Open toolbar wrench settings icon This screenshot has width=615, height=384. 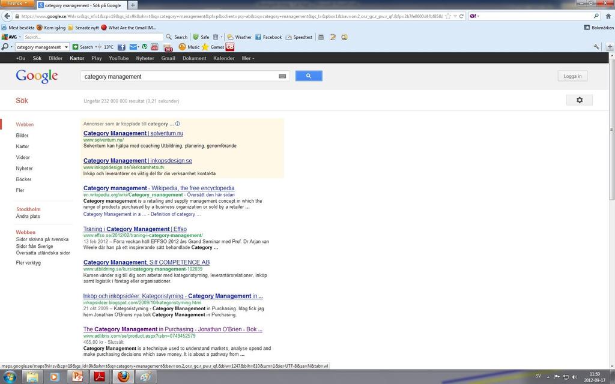[596, 47]
